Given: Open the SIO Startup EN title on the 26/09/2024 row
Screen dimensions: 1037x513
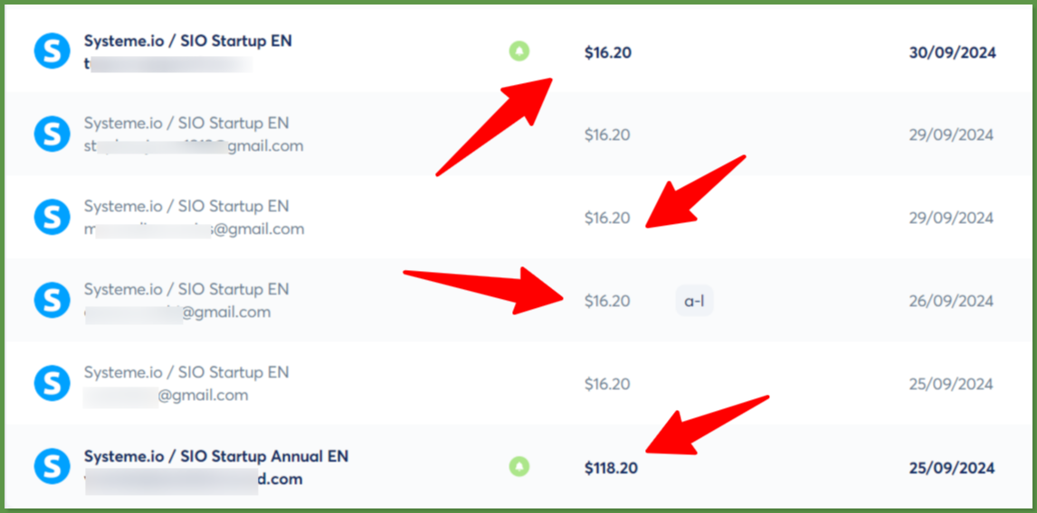Looking at the screenshot, I should [186, 290].
